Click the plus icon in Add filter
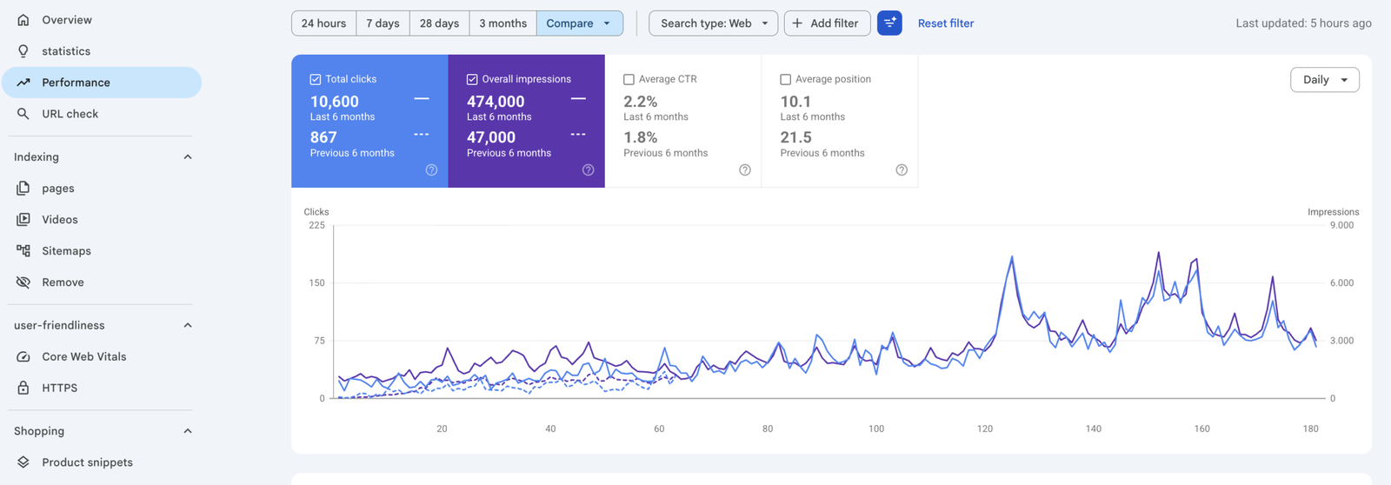 tap(797, 23)
